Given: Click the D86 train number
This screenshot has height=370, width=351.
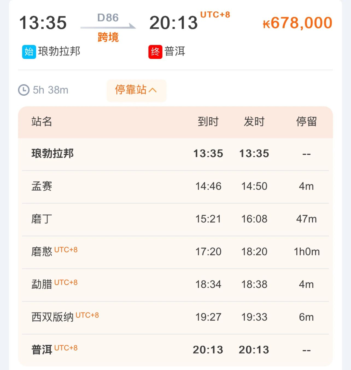Looking at the screenshot, I should [x=108, y=18].
